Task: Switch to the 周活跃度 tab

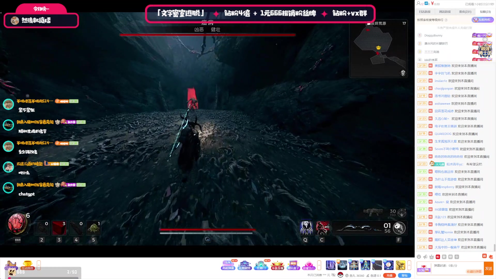Action: [445, 12]
